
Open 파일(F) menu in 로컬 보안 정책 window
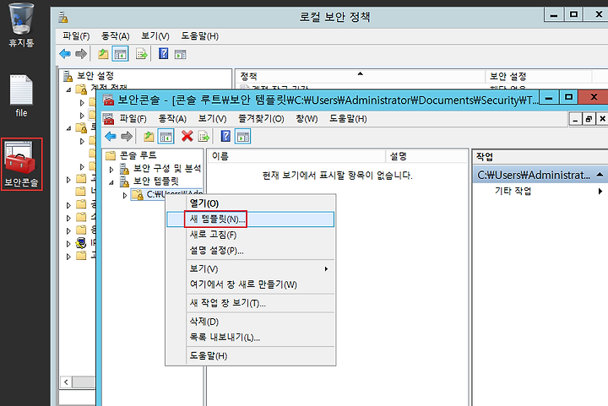[76, 36]
